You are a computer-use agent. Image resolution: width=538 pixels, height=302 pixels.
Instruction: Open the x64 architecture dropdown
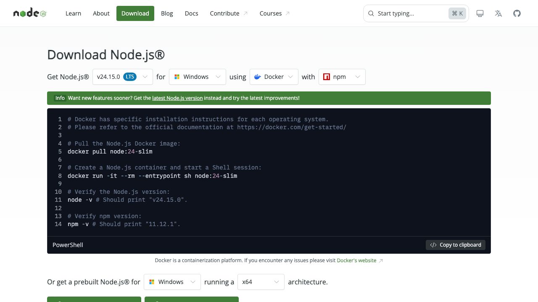261,282
